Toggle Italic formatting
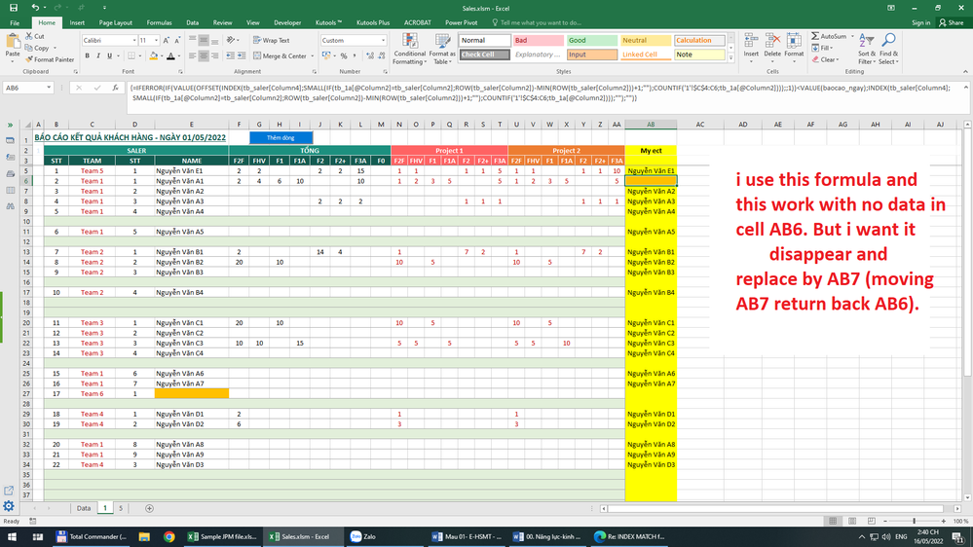Viewport: 973px width, 547px height. click(x=97, y=55)
